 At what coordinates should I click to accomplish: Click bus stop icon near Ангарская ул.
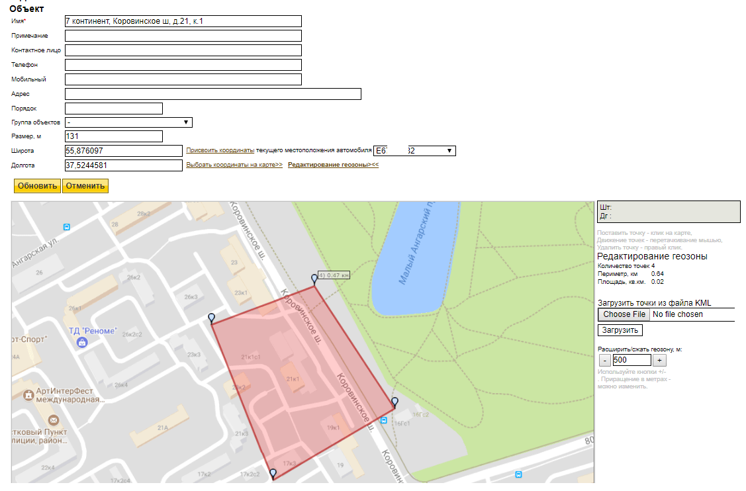point(66,226)
